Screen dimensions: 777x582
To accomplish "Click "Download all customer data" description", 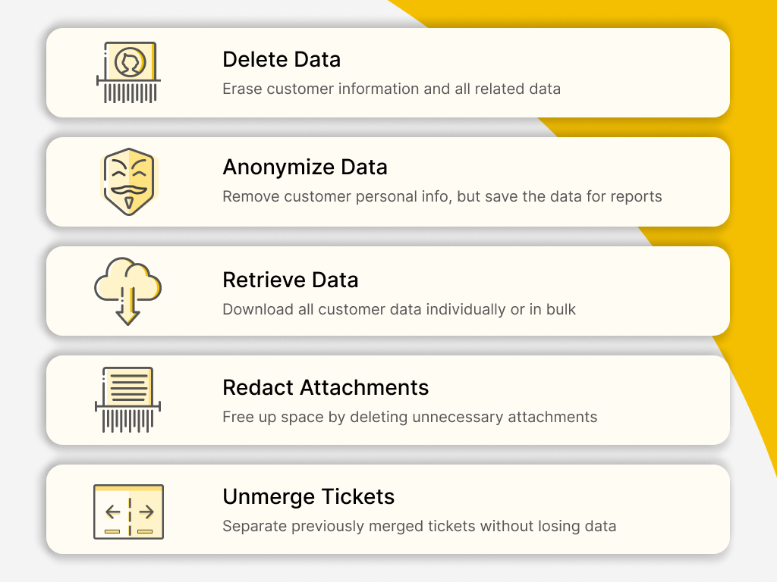I will pyautogui.click(x=398, y=310).
